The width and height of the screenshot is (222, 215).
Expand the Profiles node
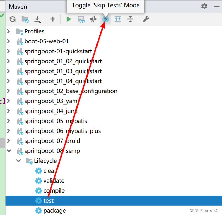tap(9, 31)
